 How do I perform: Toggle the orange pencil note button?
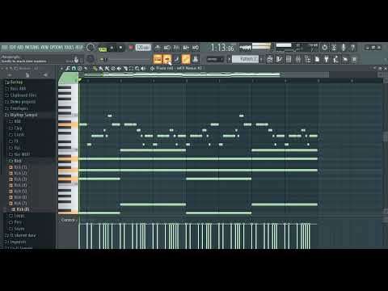click(x=186, y=59)
